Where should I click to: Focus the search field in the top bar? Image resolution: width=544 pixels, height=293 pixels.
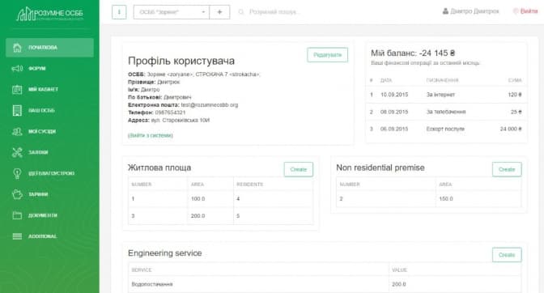point(274,12)
